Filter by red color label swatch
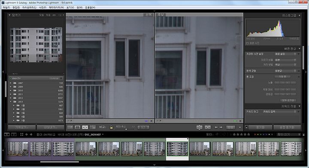The image size is (309, 168). click(255, 135)
